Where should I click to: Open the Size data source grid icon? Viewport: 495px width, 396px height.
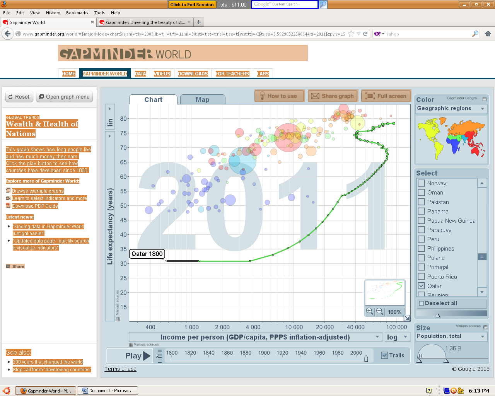pos(485,327)
